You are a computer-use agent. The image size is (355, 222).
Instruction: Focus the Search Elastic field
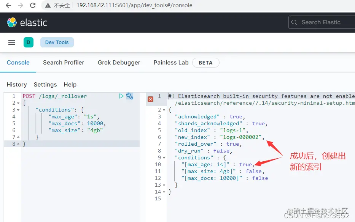click(x=322, y=22)
